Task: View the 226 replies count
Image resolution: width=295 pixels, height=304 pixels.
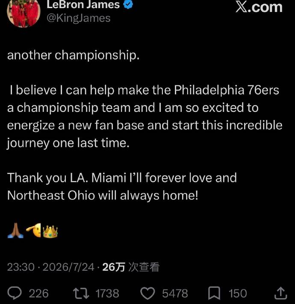Action: 38,293
